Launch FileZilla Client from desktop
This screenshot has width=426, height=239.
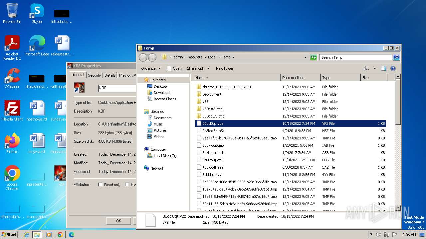(12, 111)
